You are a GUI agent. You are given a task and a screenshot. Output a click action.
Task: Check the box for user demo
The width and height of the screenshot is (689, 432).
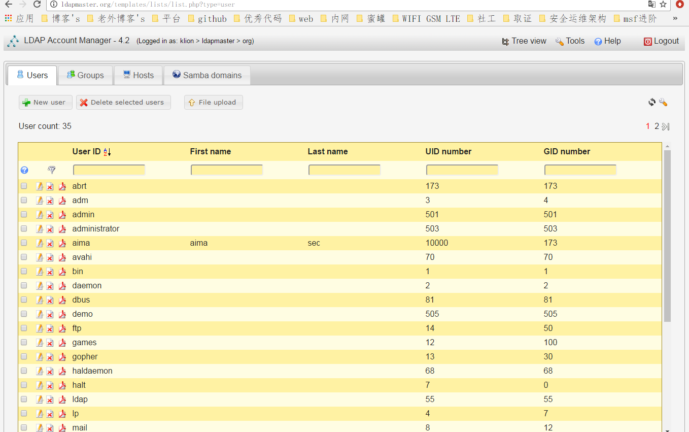(x=24, y=314)
